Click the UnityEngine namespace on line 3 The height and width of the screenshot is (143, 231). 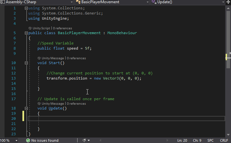pyautogui.click(x=54, y=18)
